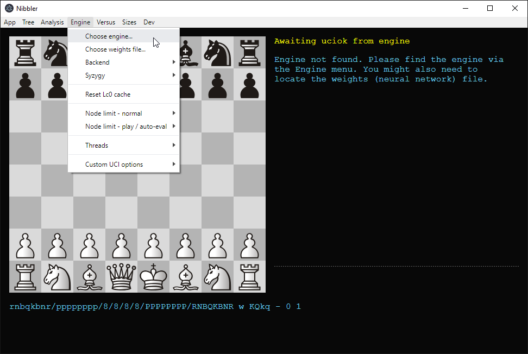The width and height of the screenshot is (528, 354).
Task: Click the Nibbler app icon in title bar
Action: point(9,8)
